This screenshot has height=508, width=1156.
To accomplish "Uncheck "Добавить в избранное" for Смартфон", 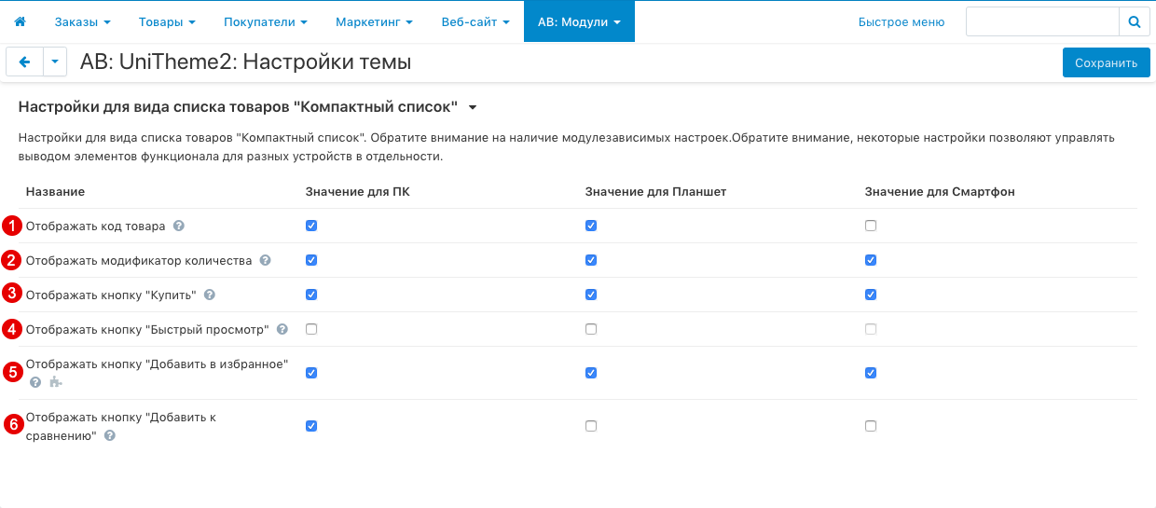I will pos(871,373).
